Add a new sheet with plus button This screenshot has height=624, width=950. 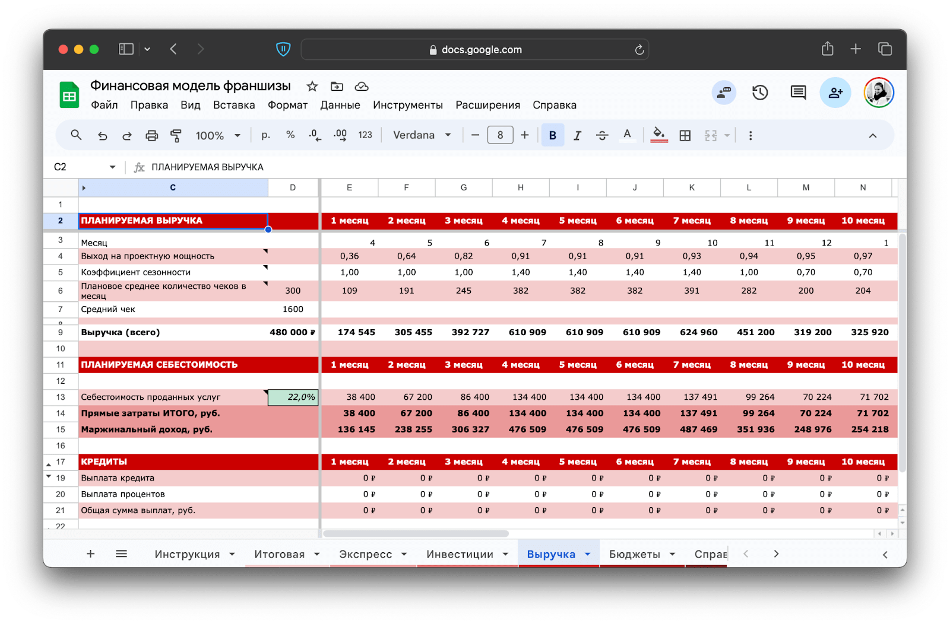point(90,554)
